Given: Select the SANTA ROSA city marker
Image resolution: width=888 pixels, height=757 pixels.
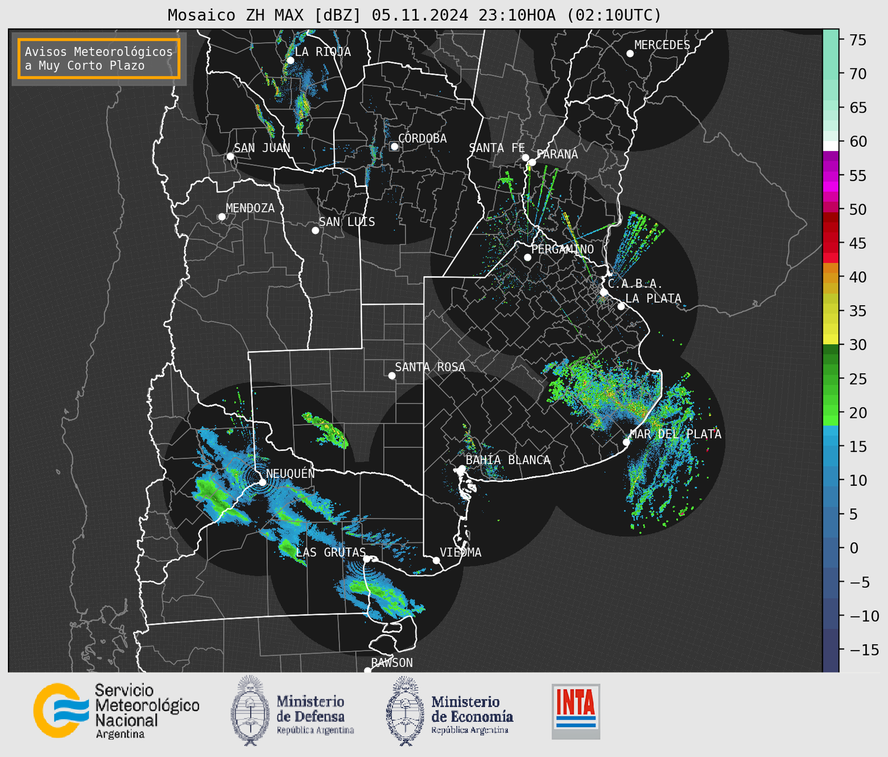Looking at the screenshot, I should [x=392, y=375].
